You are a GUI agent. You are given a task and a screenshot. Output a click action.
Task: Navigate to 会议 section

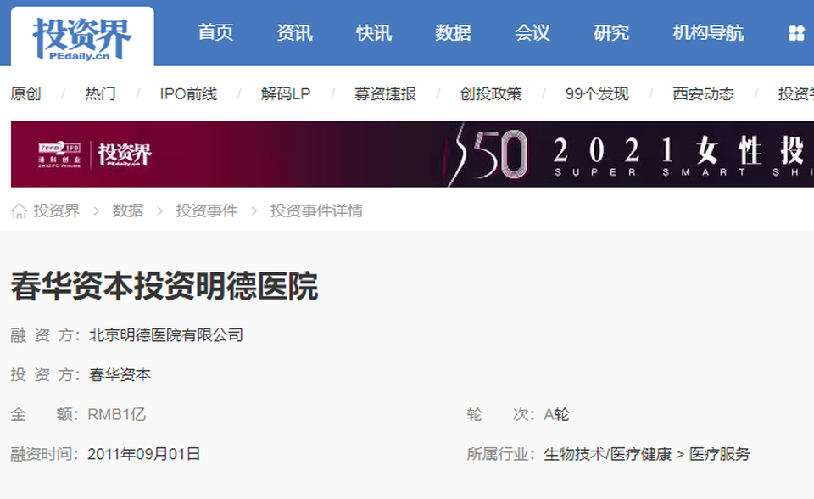[532, 33]
